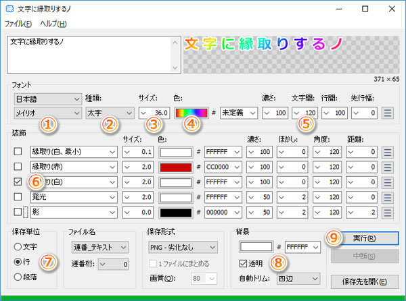
Task: Open the menu icon for 影 row
Action: tap(388, 212)
